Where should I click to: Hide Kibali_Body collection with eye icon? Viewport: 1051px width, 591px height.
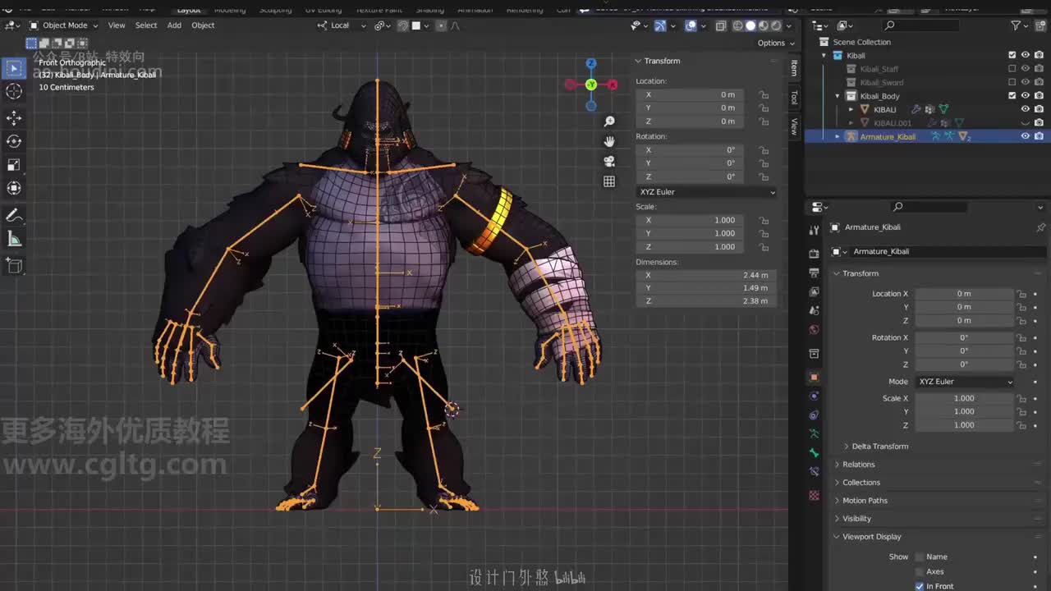(1025, 96)
